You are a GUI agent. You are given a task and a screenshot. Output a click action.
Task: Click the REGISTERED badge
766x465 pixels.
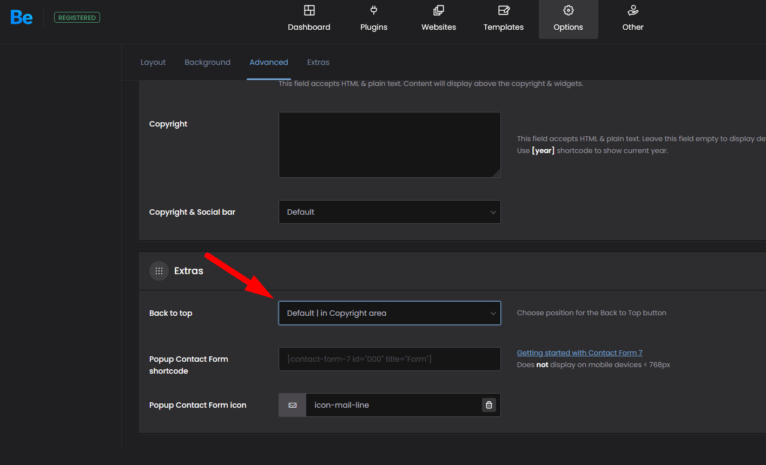(77, 17)
